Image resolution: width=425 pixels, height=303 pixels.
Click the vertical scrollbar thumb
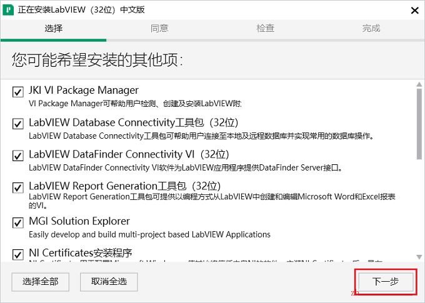tap(419, 125)
